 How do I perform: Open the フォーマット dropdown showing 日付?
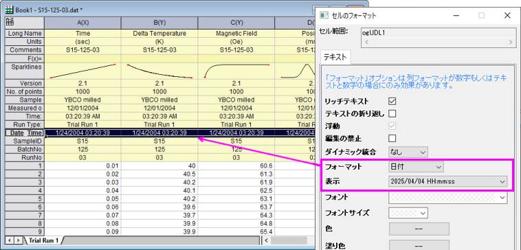coord(416,167)
